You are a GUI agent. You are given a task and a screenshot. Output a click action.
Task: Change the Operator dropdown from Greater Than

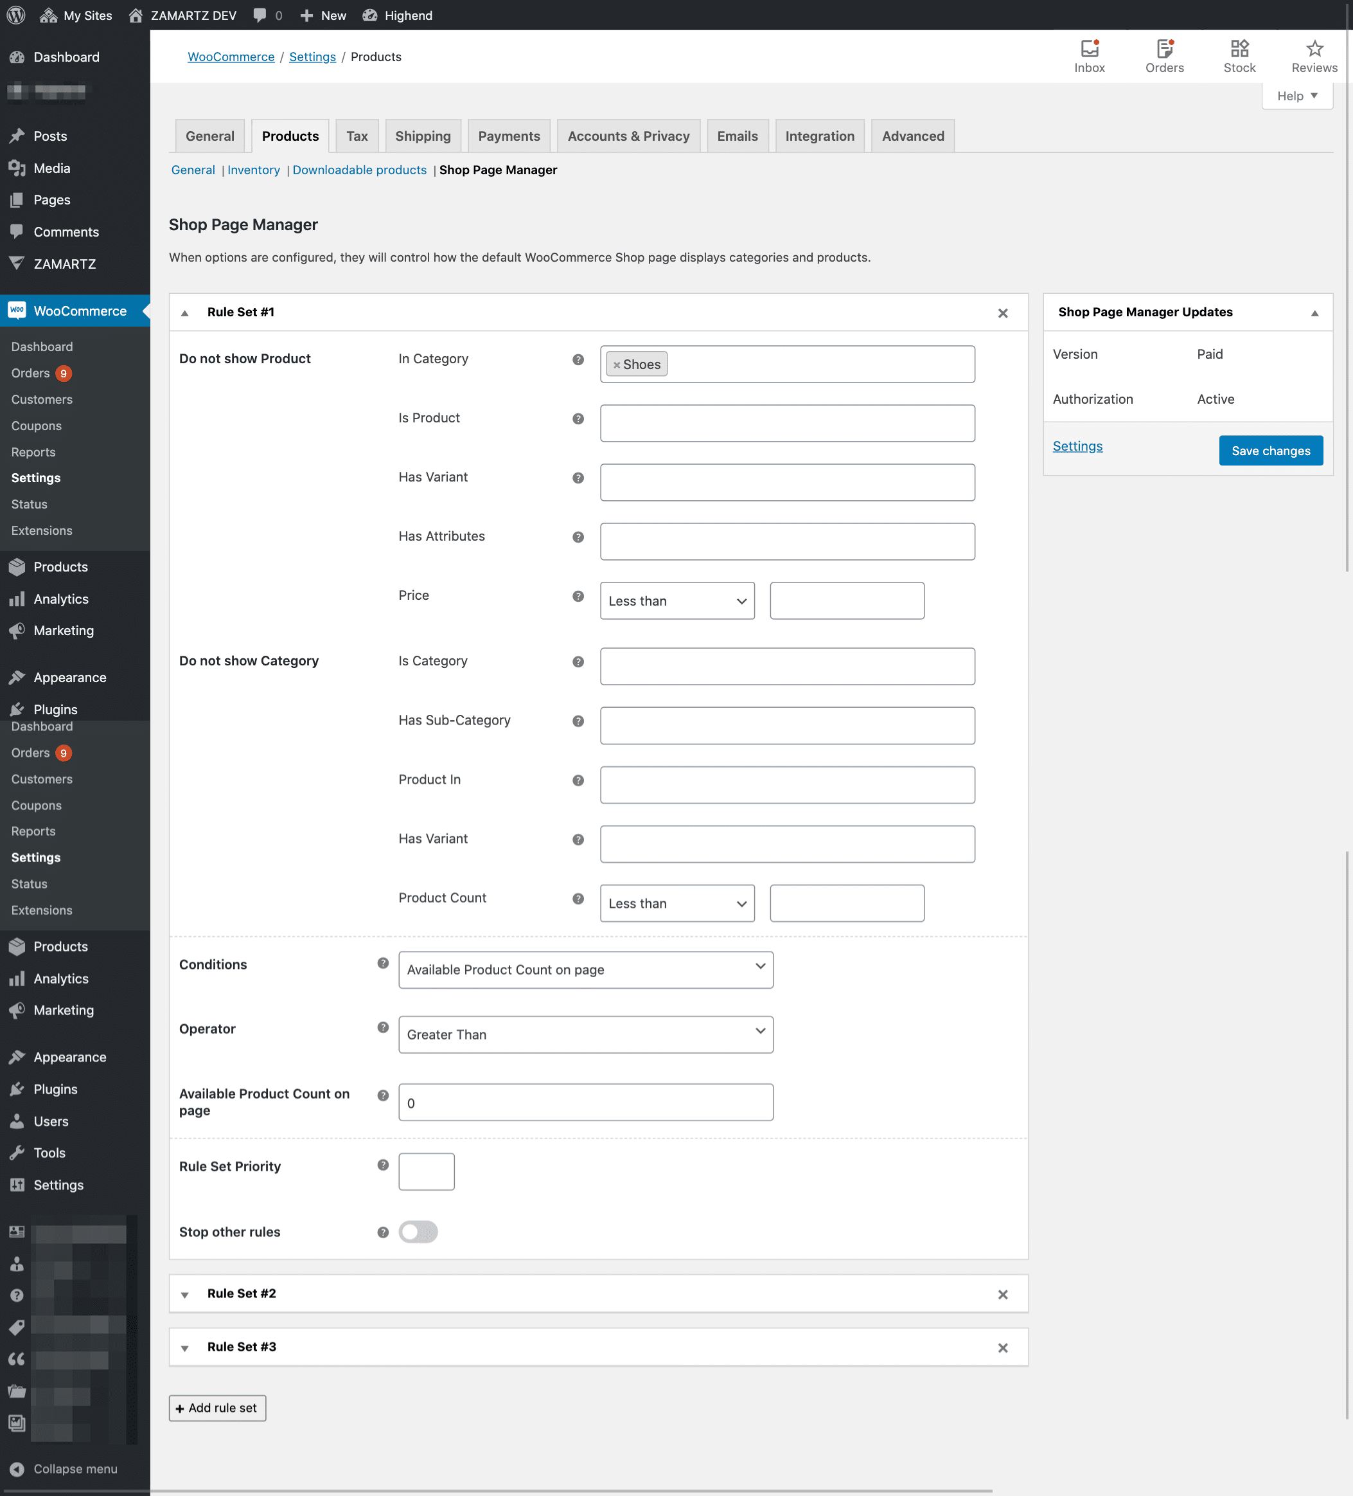pos(585,1034)
